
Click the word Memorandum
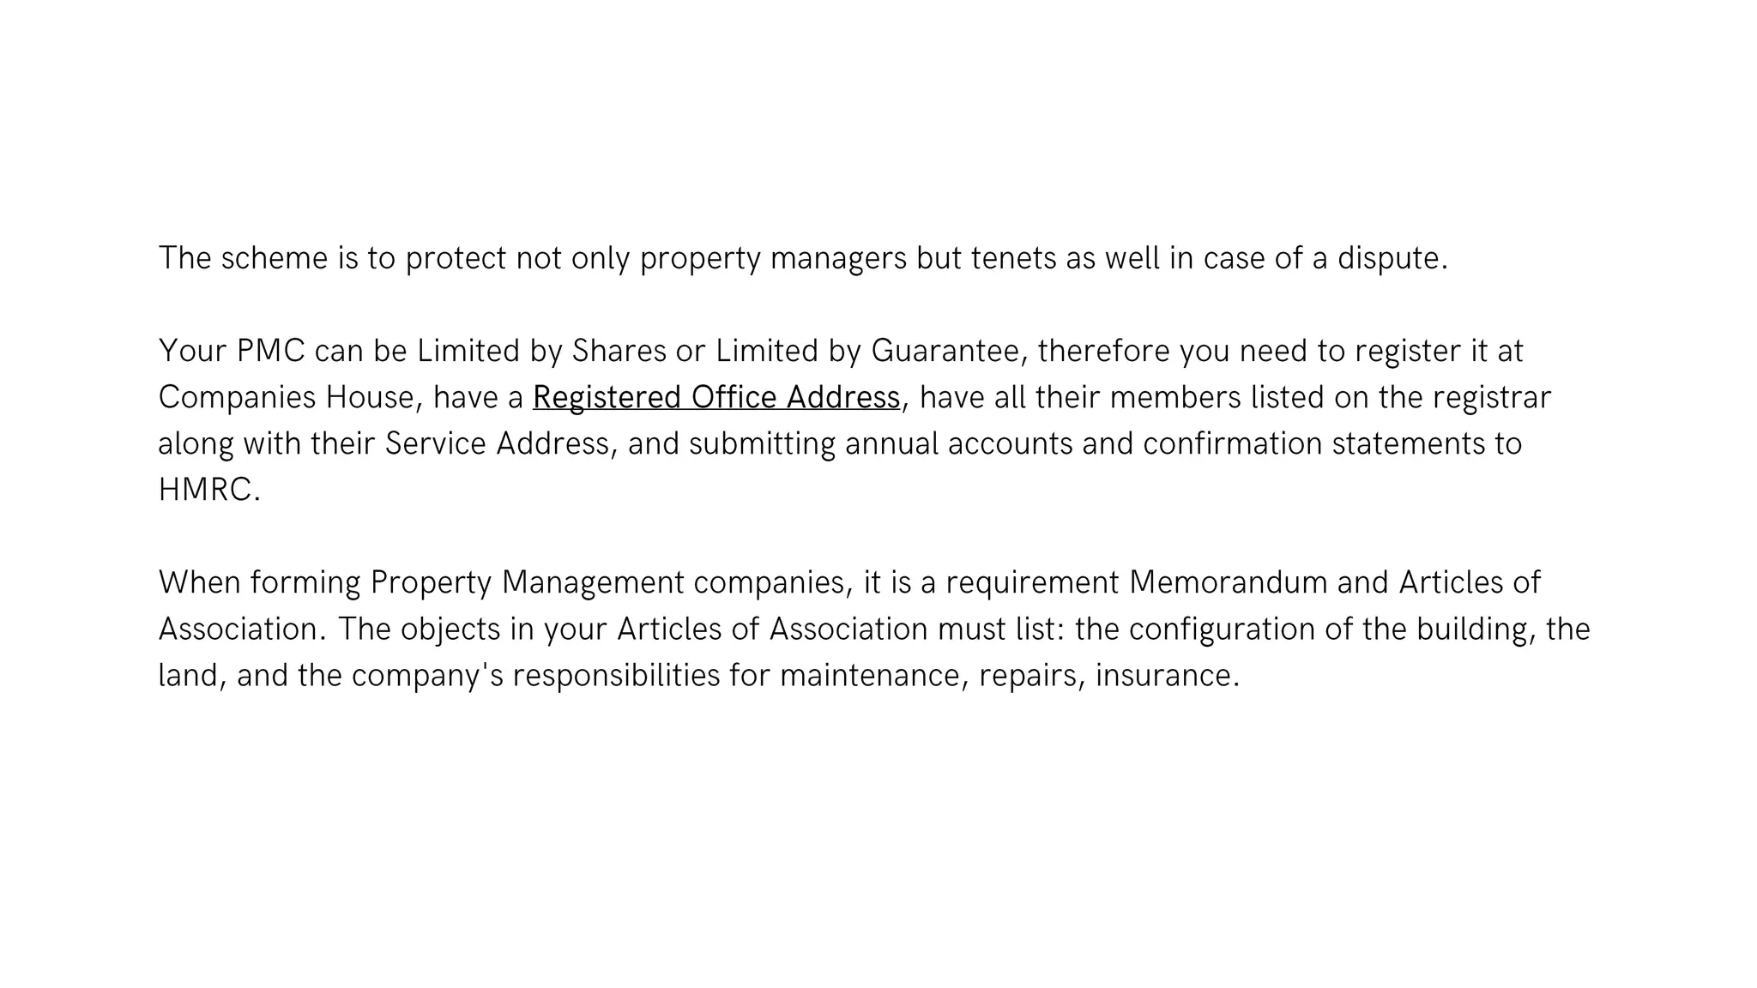[1229, 583]
